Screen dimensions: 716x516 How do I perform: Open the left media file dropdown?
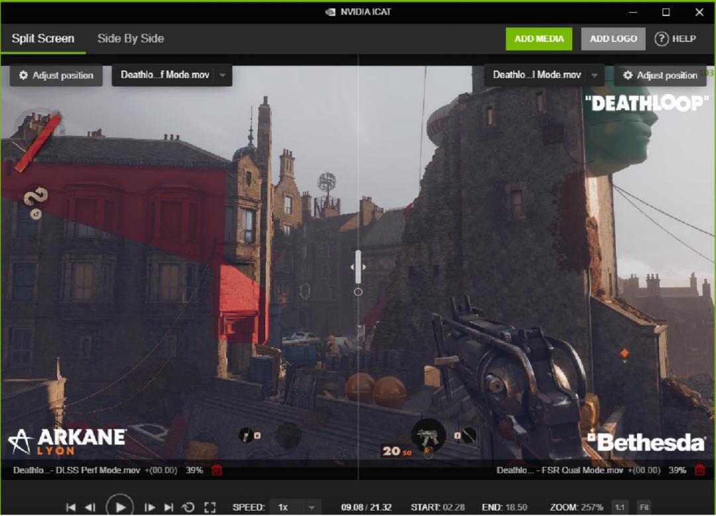(x=172, y=75)
